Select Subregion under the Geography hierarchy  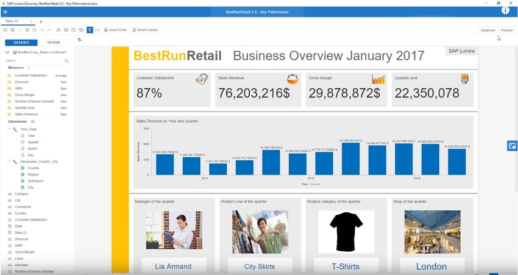(x=36, y=181)
